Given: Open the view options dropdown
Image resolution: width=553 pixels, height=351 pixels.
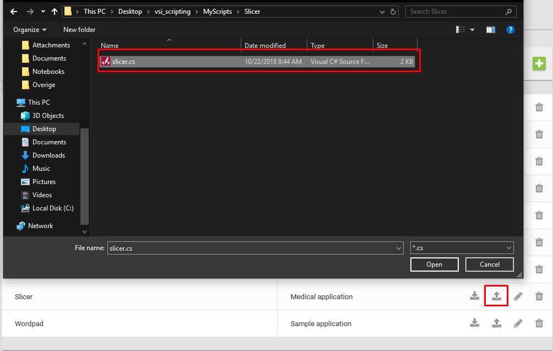Looking at the screenshot, I should [472, 30].
